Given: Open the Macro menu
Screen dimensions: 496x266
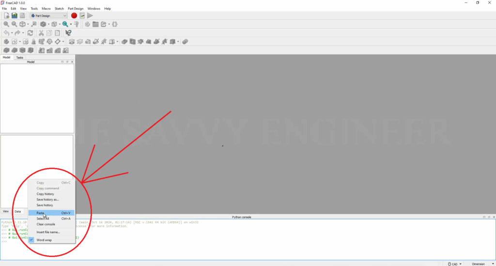Looking at the screenshot, I should (x=46, y=9).
